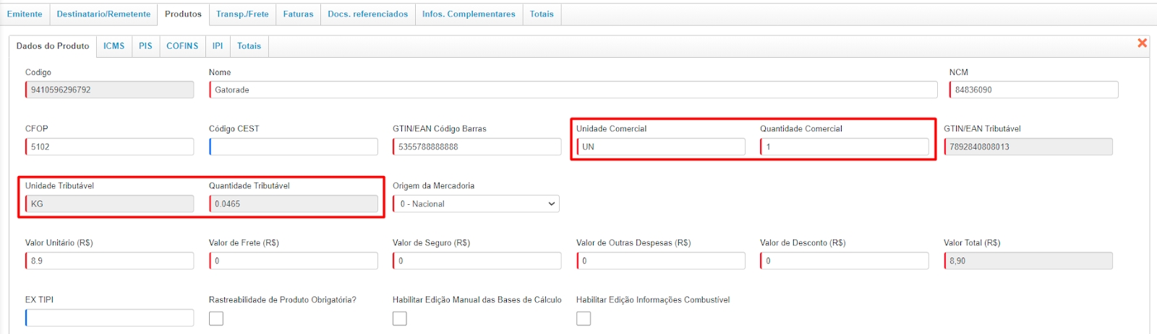Open the COFINS sub-tab
1157x334 pixels.
click(182, 45)
